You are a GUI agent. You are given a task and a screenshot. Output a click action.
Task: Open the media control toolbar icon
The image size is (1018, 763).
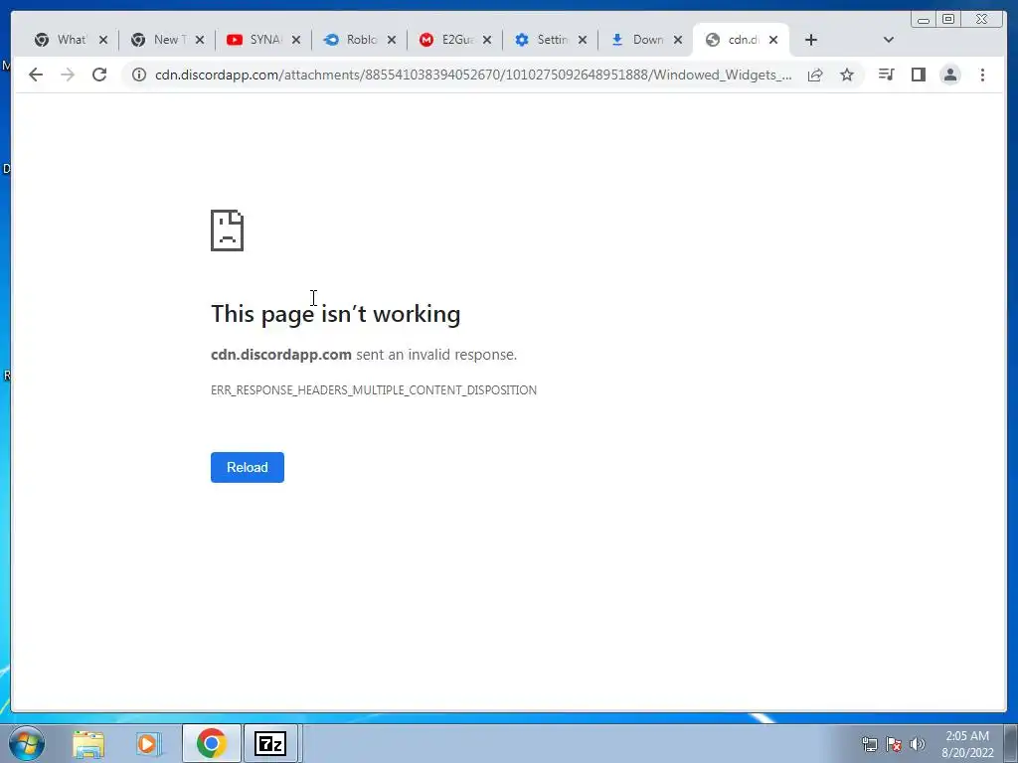point(886,75)
